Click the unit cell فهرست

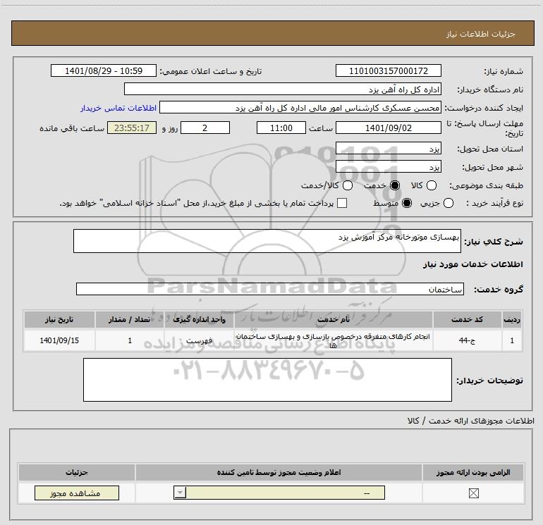[x=199, y=340]
